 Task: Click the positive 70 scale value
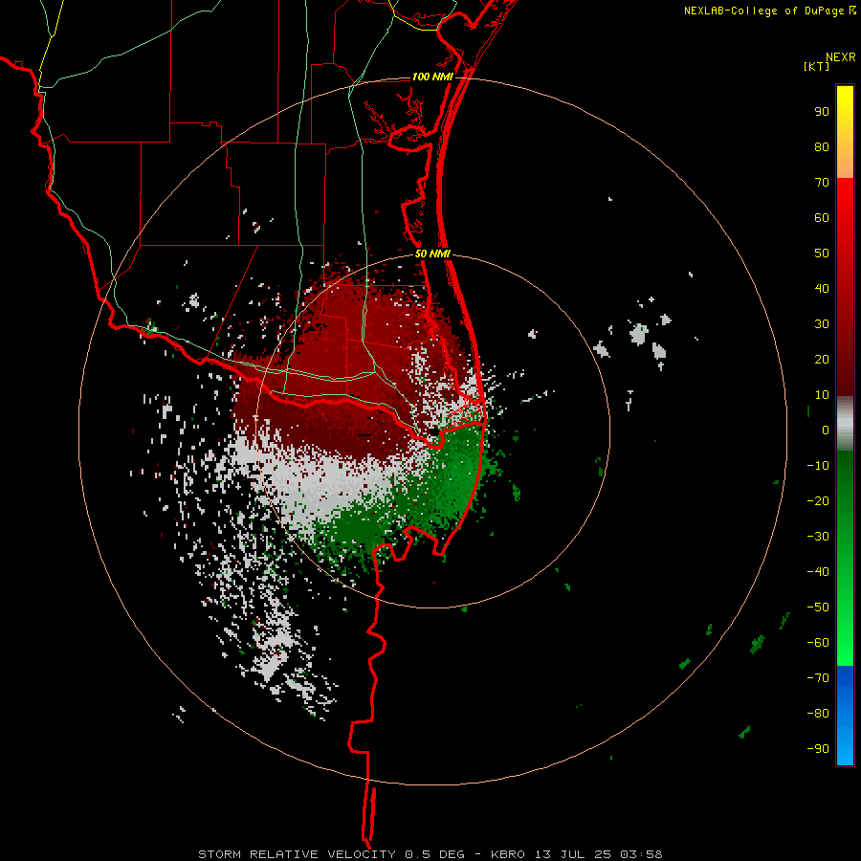tap(822, 183)
